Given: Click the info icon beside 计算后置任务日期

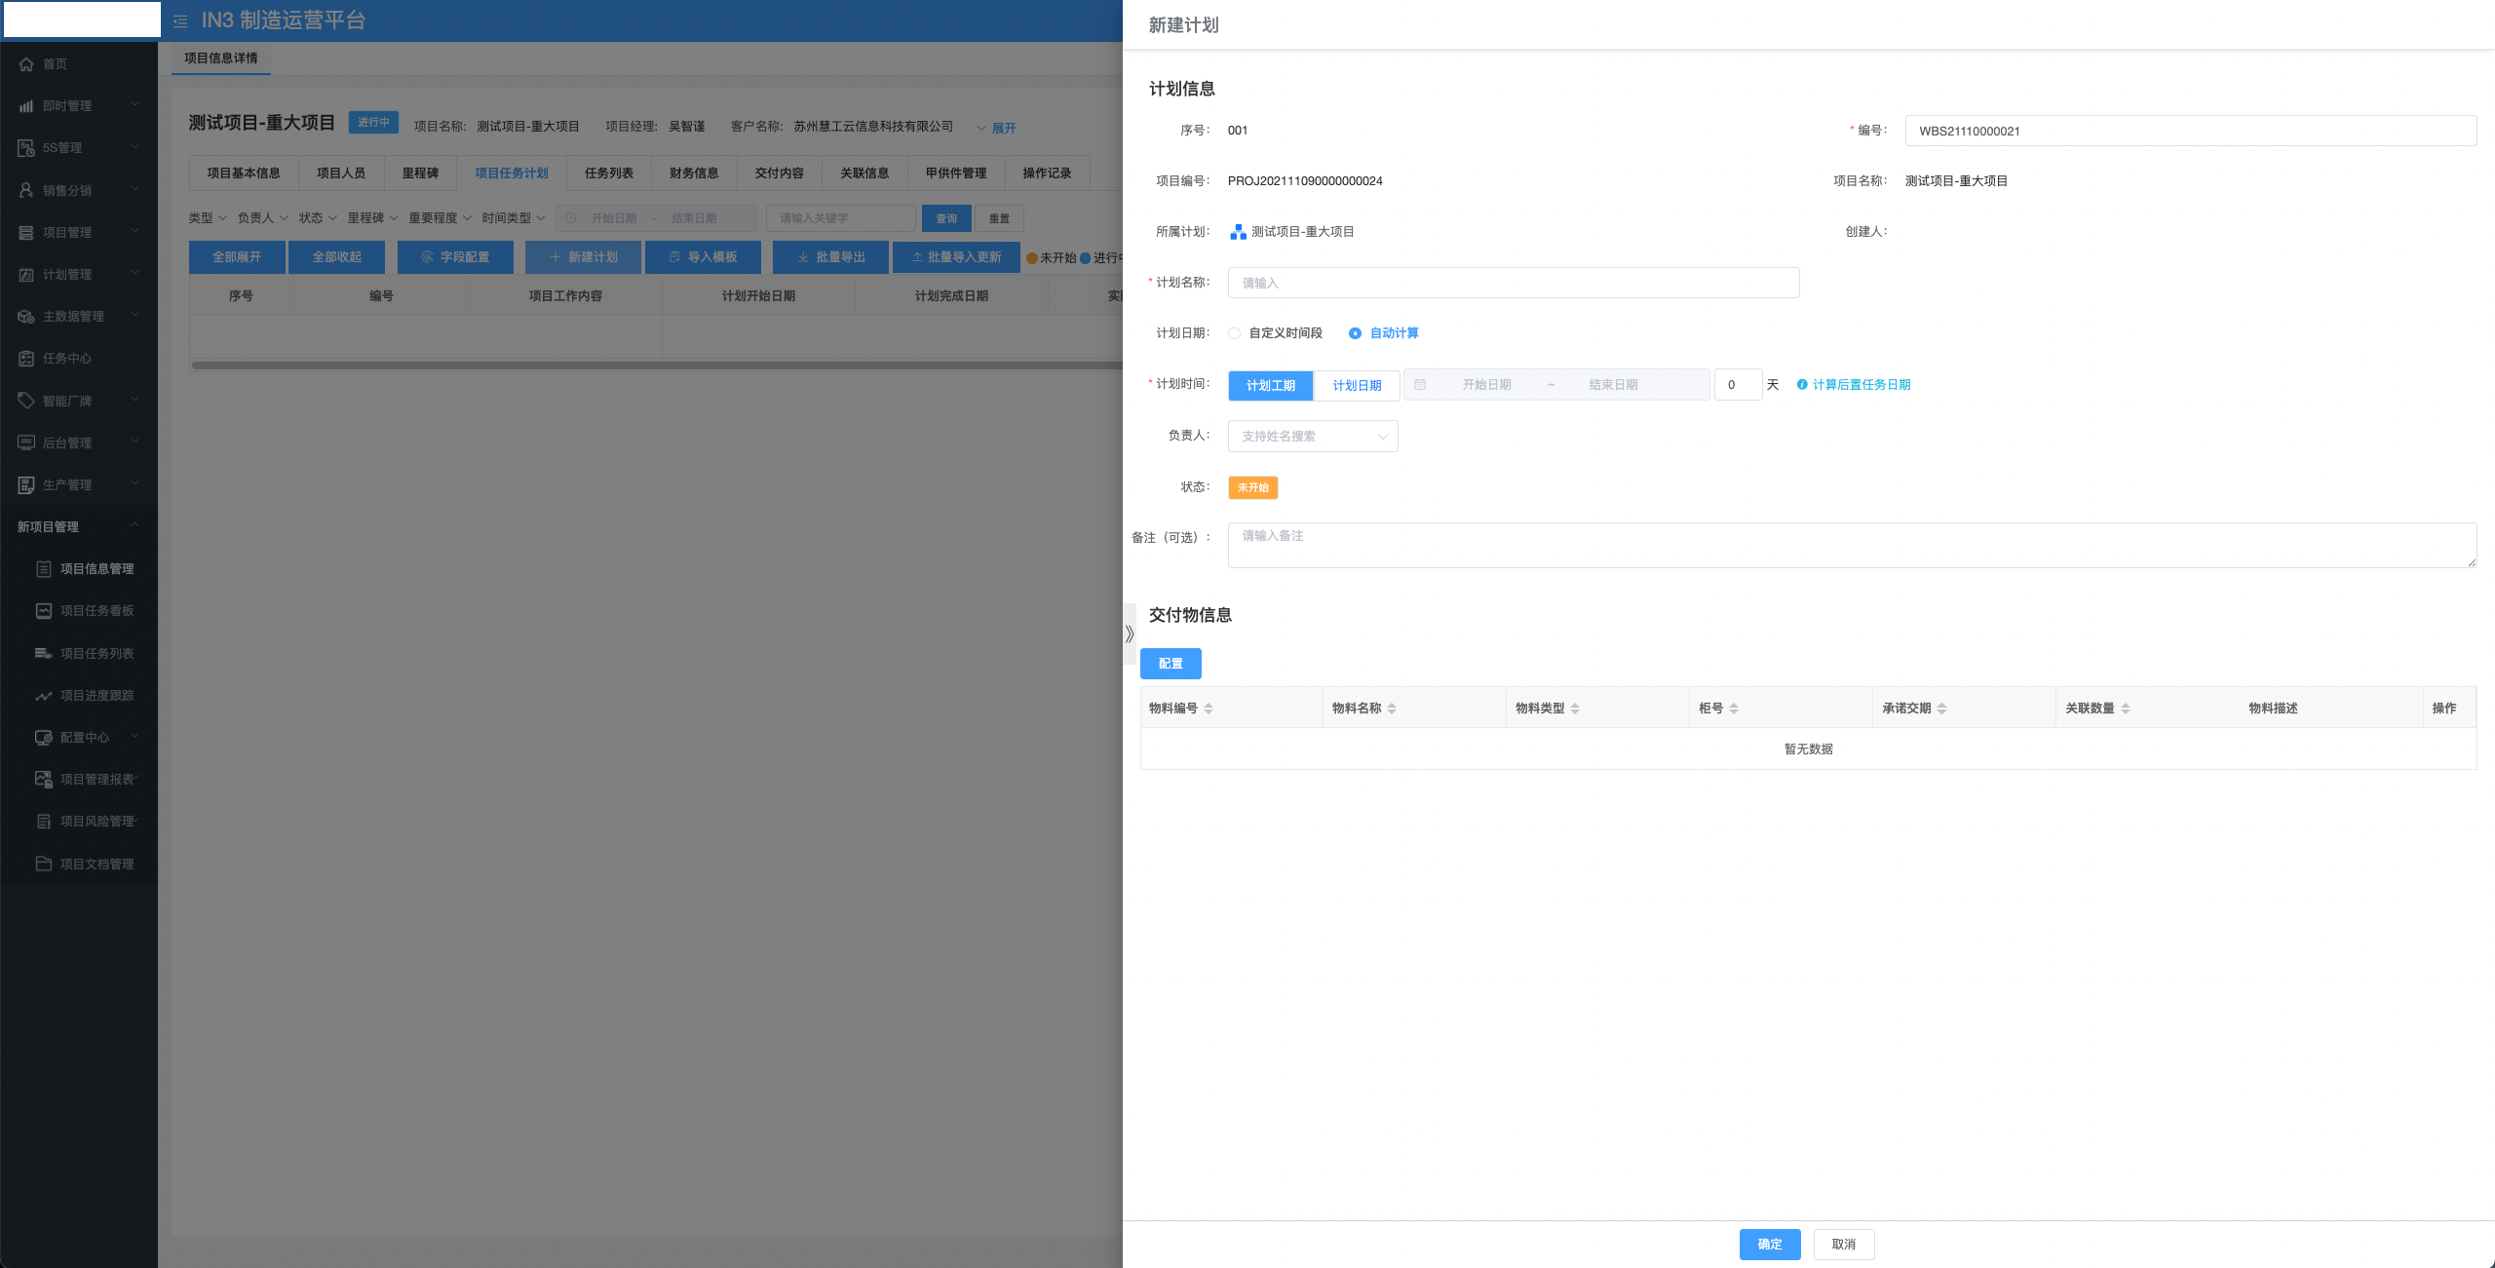Looking at the screenshot, I should [1802, 385].
